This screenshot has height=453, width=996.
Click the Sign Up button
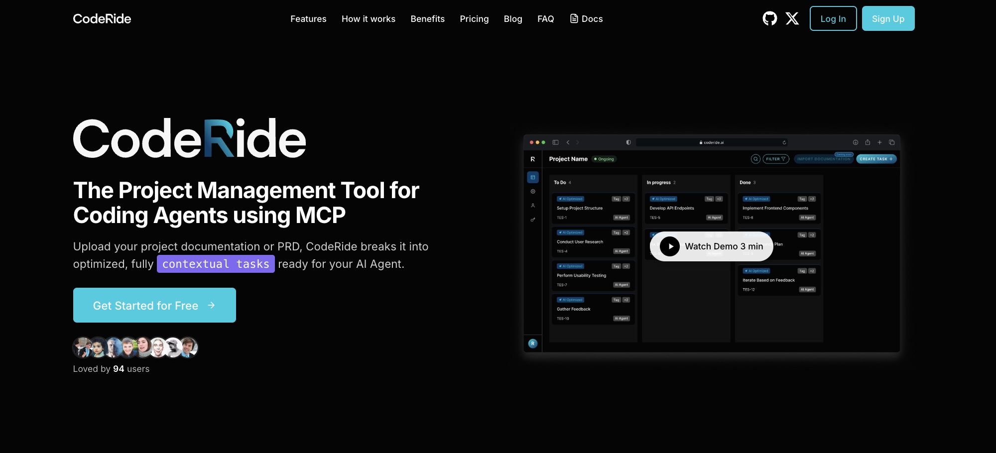[x=888, y=18]
